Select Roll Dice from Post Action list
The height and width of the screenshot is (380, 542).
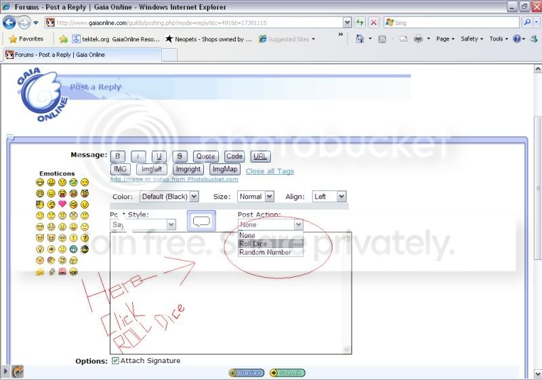tap(270, 244)
